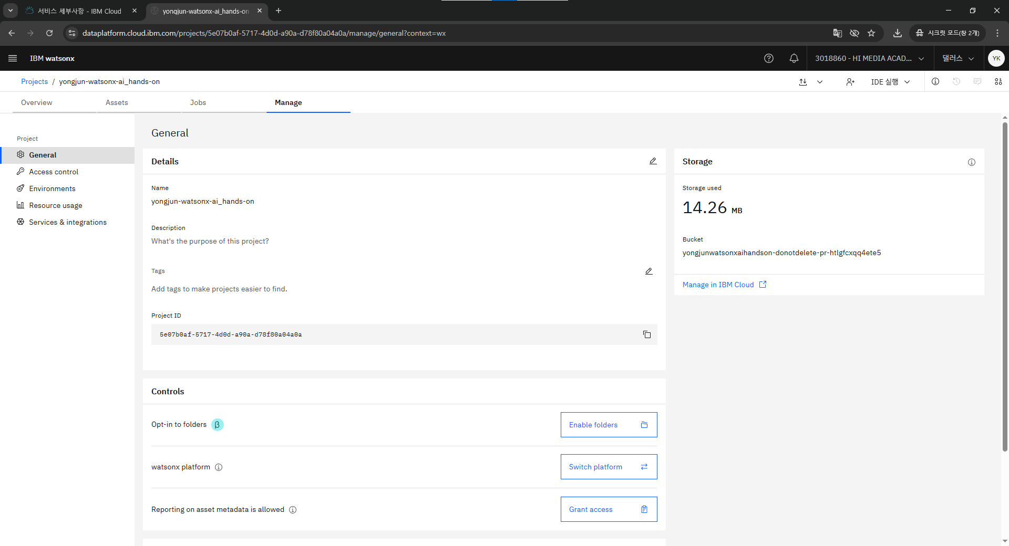The height and width of the screenshot is (546, 1009).
Task: Click the IBM watsonx home logo text
Action: (x=52, y=58)
